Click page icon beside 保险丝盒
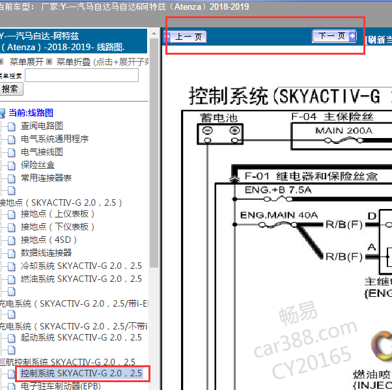 point(11,166)
